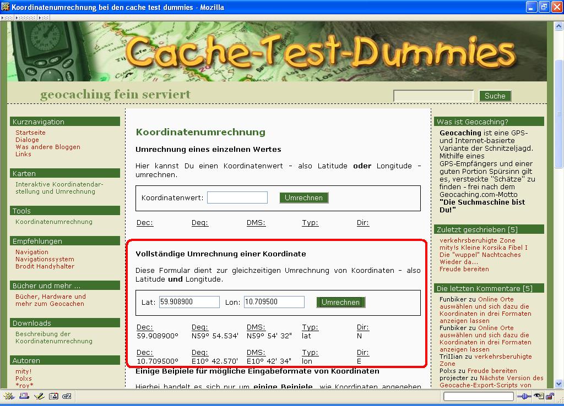Viewport: 564px width, 406px height.
Task: Open Navigation link under Empfehlungen
Action: point(31,252)
